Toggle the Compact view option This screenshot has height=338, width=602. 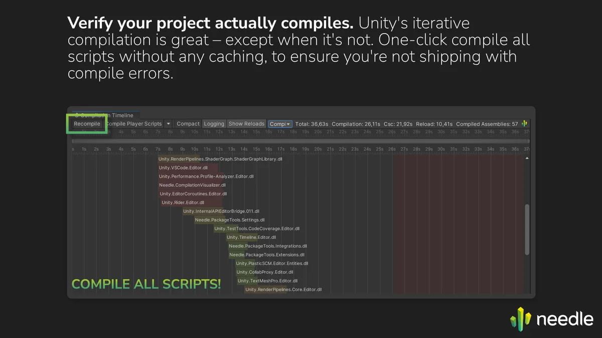pos(188,124)
